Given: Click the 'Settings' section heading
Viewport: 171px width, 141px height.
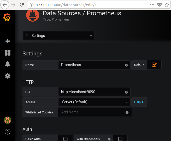Looking at the screenshot, I should [32, 54].
